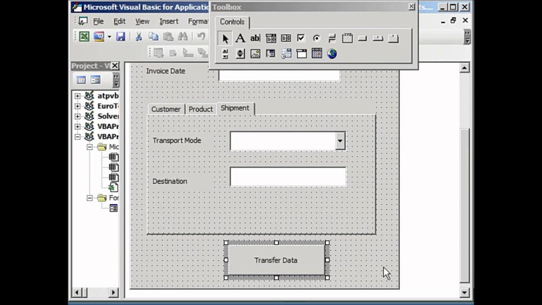The image size is (542, 305).
Task: Click View Object icon in Project panel
Action: 95,80
